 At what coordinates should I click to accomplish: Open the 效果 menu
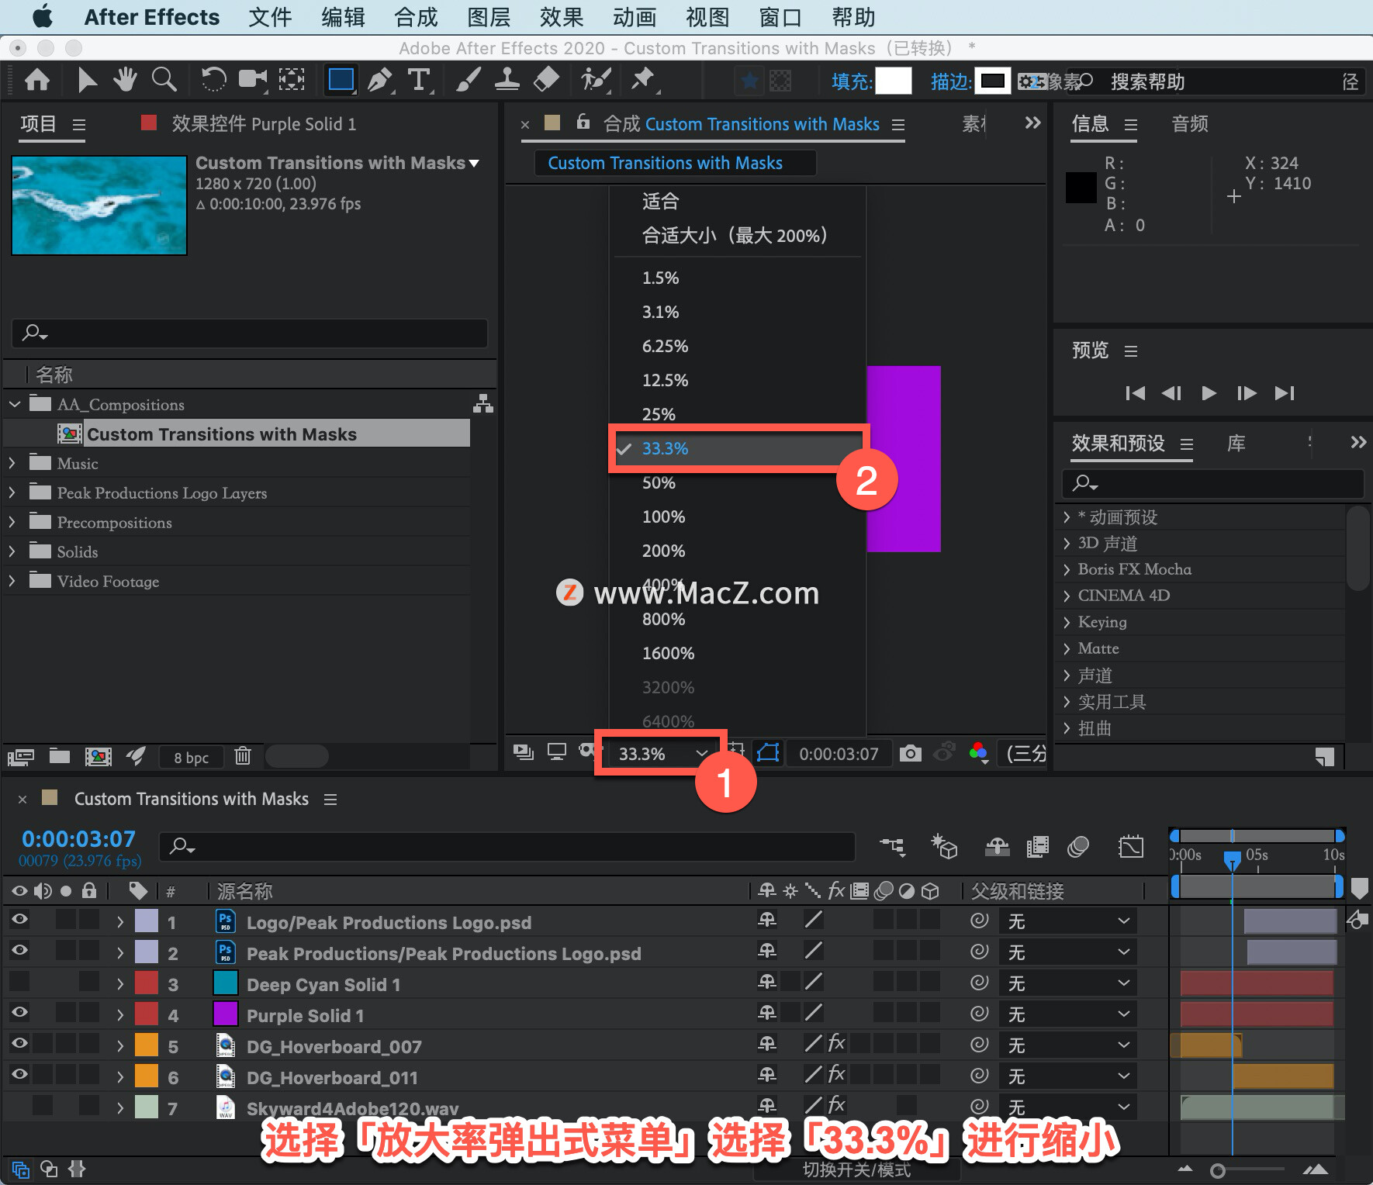click(562, 17)
